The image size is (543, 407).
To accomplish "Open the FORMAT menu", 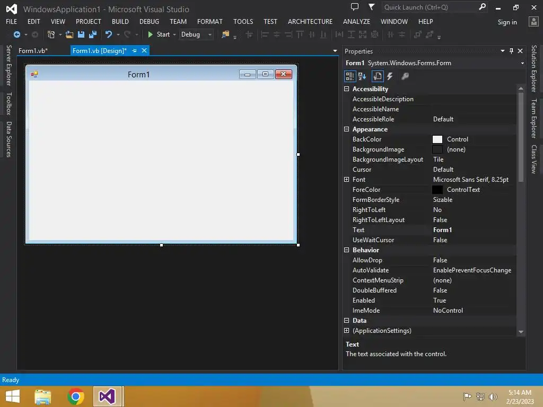I will pyautogui.click(x=210, y=21).
